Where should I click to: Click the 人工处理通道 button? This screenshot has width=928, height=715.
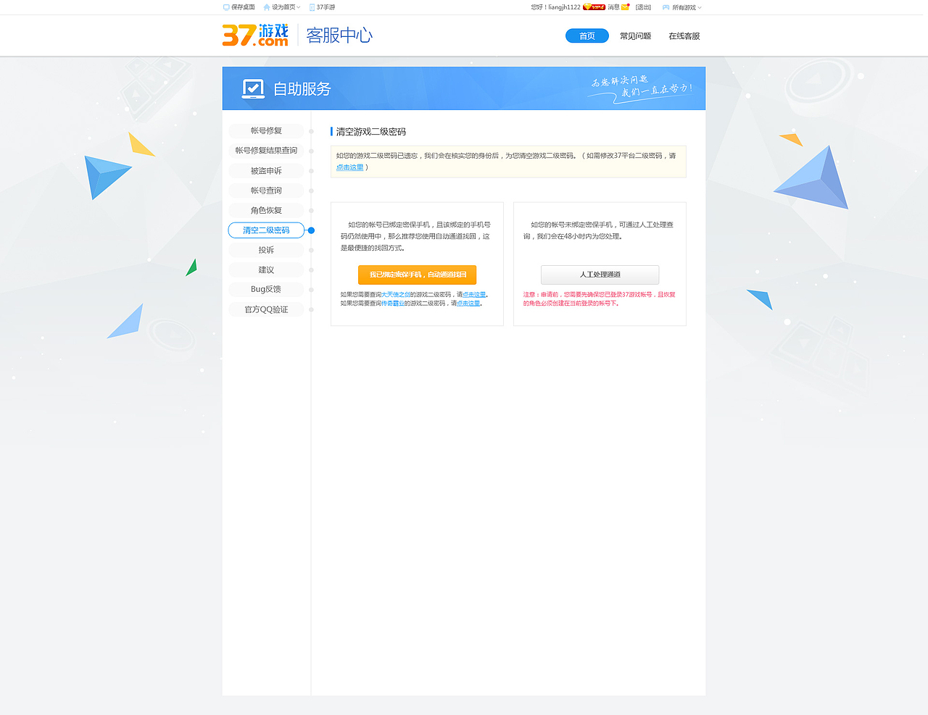[x=600, y=275]
